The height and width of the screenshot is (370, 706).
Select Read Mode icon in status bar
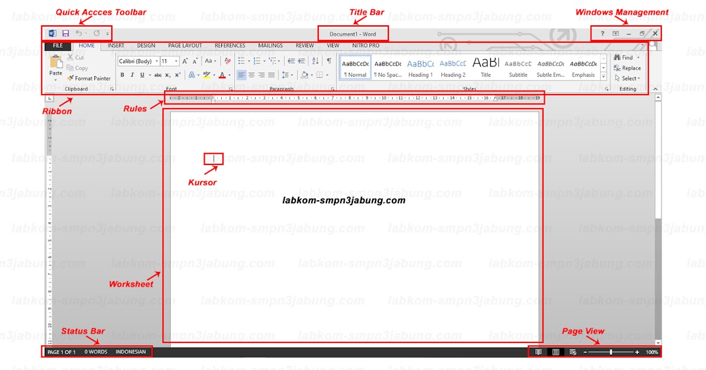[x=539, y=351]
